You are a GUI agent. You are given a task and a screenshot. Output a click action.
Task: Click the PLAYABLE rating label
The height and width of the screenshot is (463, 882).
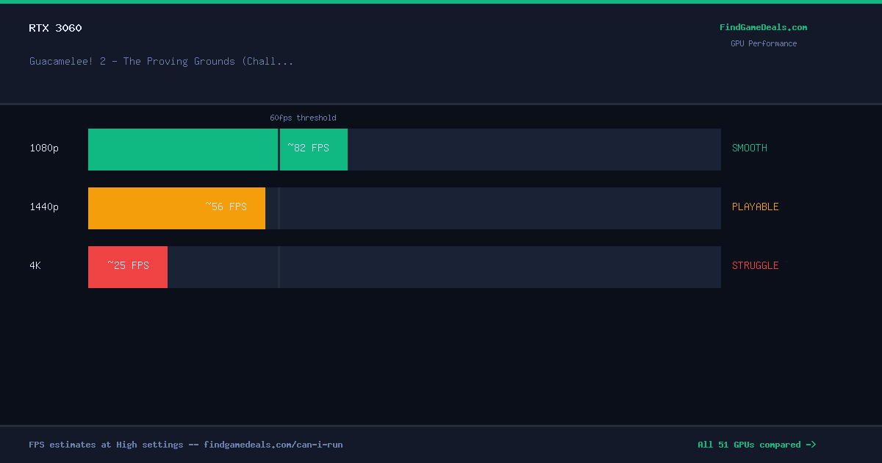[756, 207]
